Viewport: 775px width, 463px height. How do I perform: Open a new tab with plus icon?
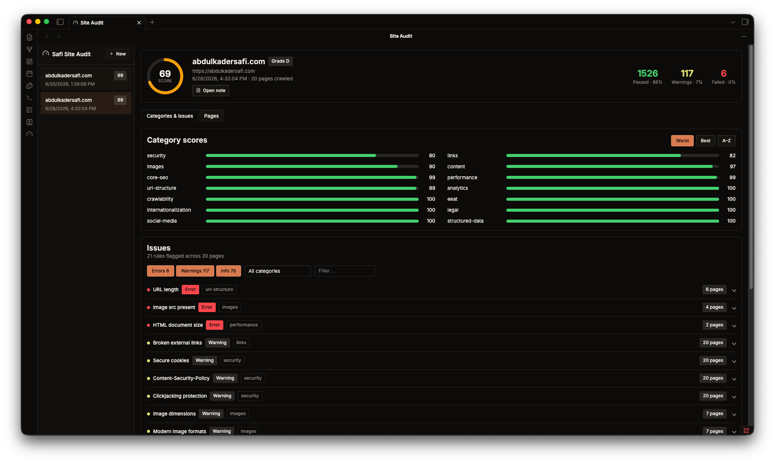click(x=152, y=22)
